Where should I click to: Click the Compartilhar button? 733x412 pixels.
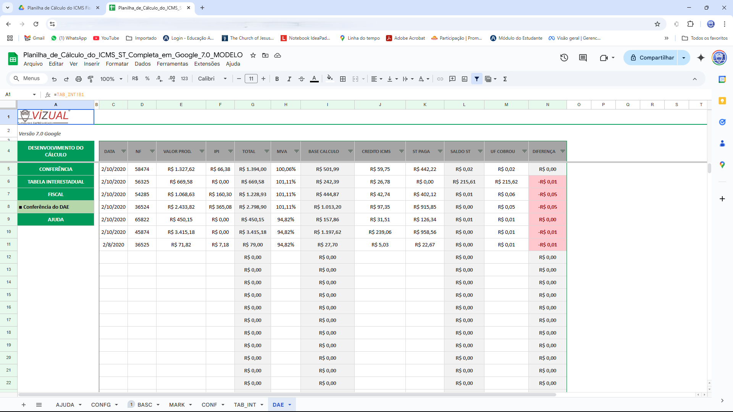[652, 58]
